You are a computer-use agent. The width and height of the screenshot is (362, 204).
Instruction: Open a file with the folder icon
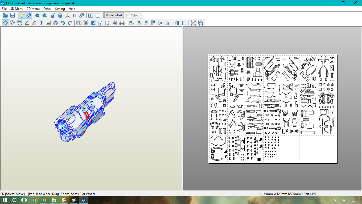[x=5, y=15]
